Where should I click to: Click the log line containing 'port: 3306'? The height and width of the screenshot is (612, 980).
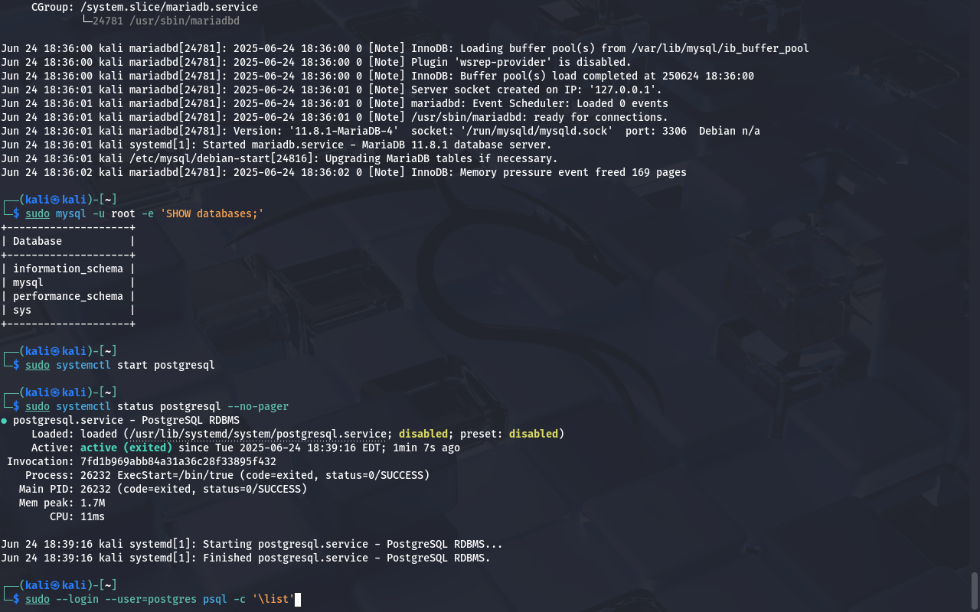click(381, 131)
